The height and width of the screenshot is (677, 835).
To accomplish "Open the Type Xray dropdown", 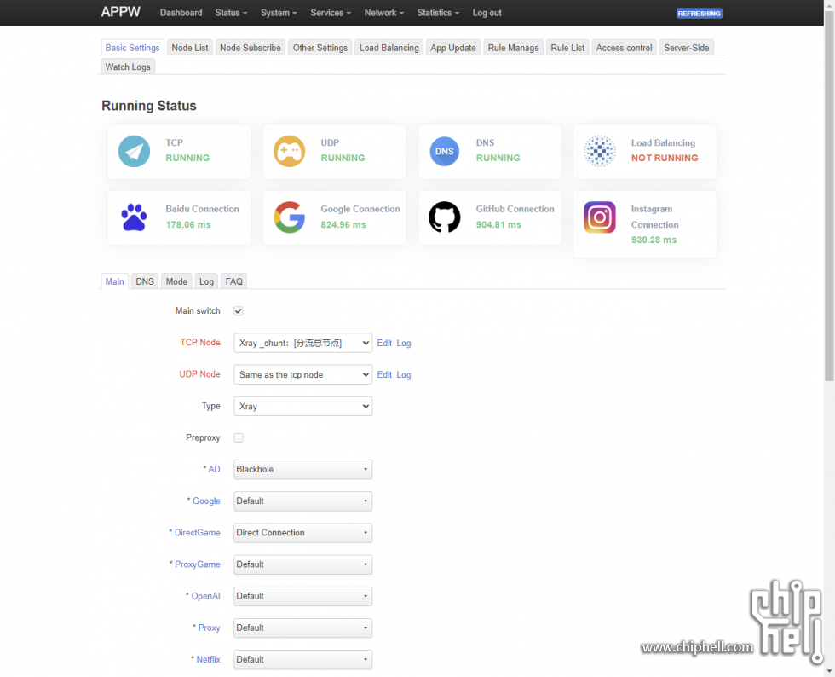I will (x=303, y=406).
